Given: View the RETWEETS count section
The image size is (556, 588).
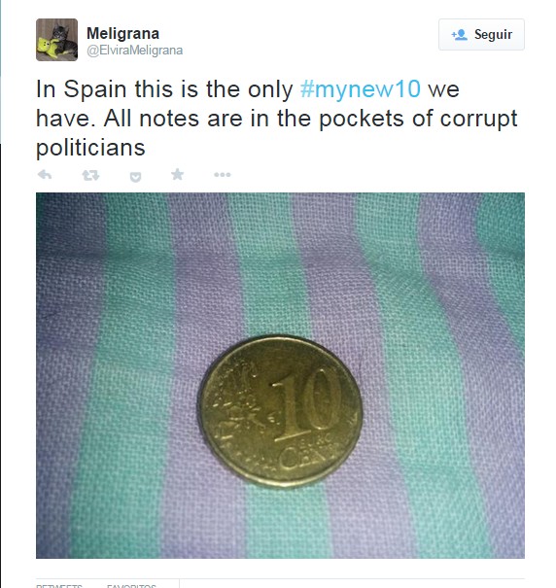Looking at the screenshot, I should point(59,585).
